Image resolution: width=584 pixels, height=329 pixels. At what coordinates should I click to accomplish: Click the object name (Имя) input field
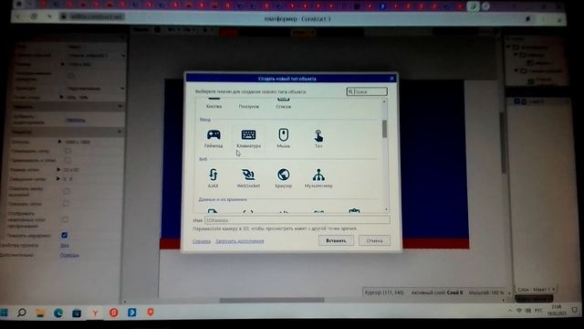tap(297, 220)
